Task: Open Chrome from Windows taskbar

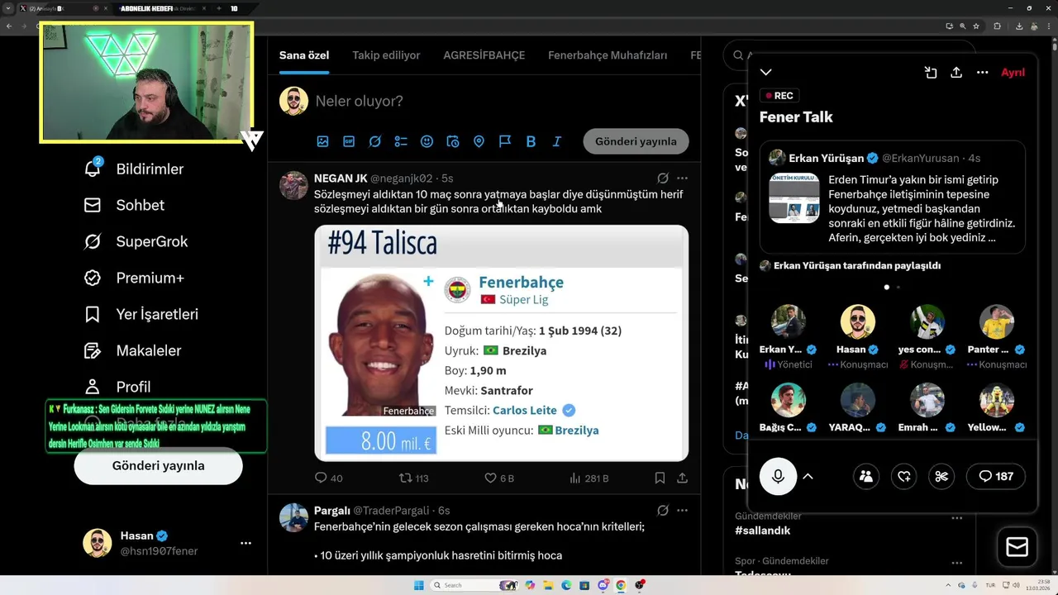Action: [x=621, y=585]
